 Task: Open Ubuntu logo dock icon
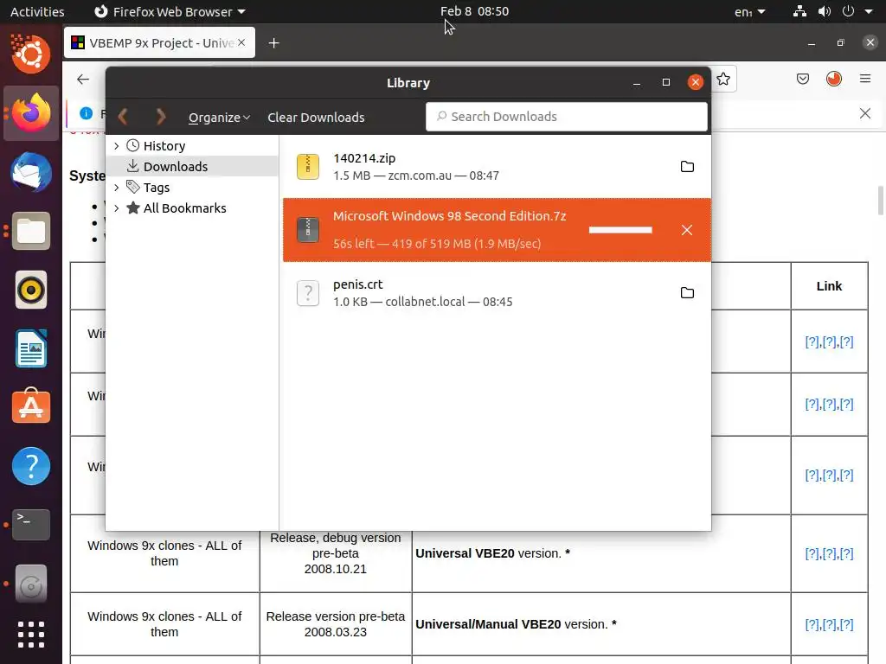(31, 54)
